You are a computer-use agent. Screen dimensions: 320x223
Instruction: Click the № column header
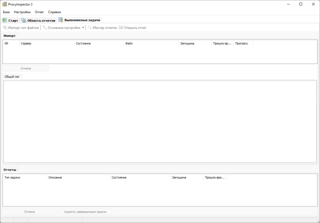(x=11, y=43)
